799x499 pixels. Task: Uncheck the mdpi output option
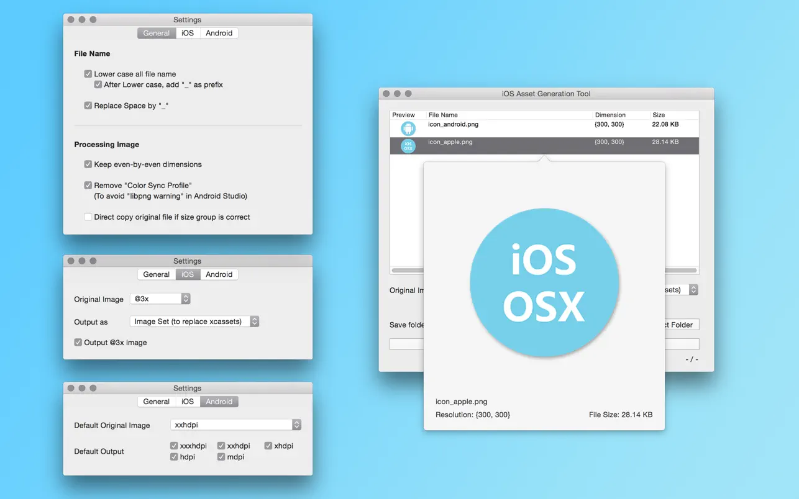[221, 457]
